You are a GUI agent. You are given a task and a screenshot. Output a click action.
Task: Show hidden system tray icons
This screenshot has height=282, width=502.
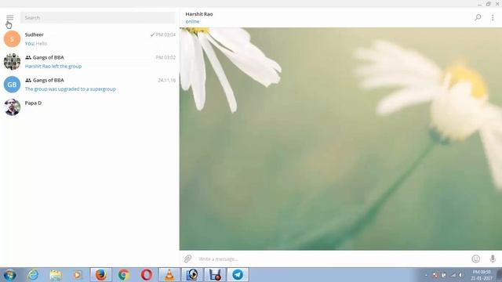coord(426,275)
